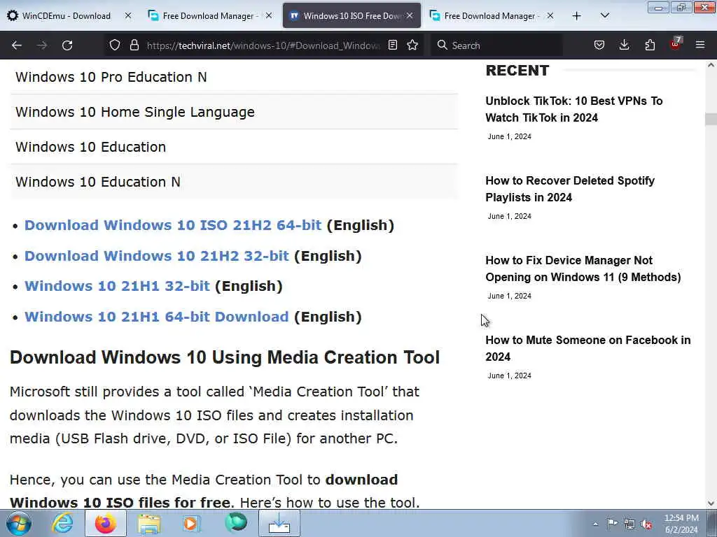Open Download Windows 10 21H2 32-bit link
Screen dimensions: 717x537
tap(156, 256)
